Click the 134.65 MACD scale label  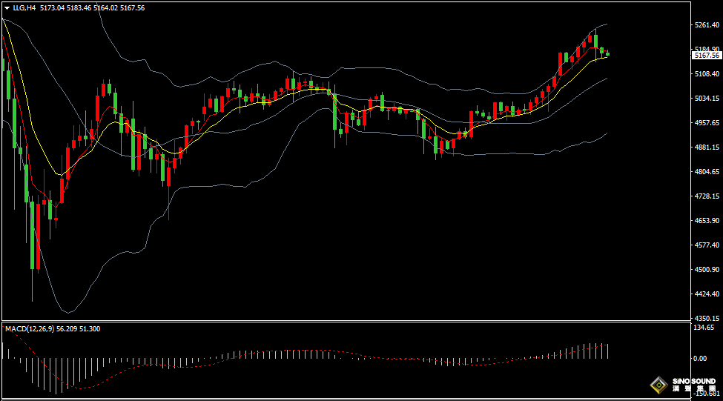coord(703,328)
